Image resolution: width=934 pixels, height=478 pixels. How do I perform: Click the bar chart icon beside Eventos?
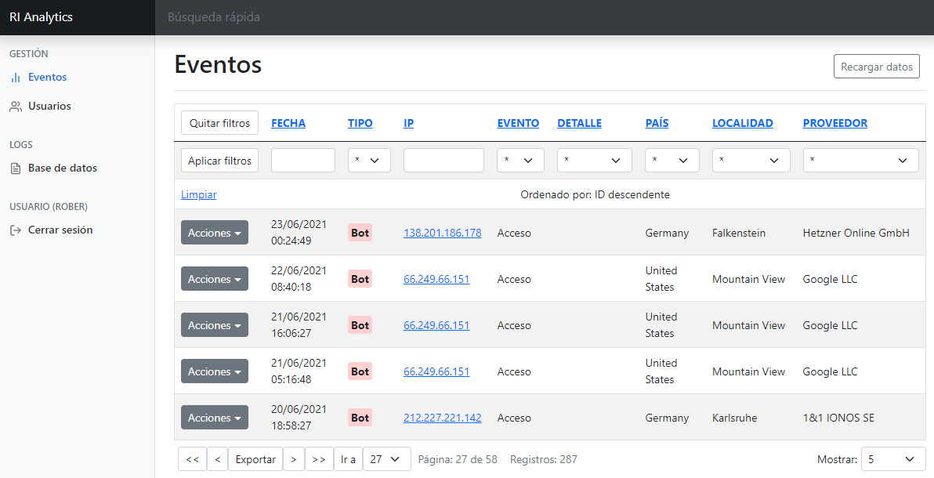tap(15, 78)
